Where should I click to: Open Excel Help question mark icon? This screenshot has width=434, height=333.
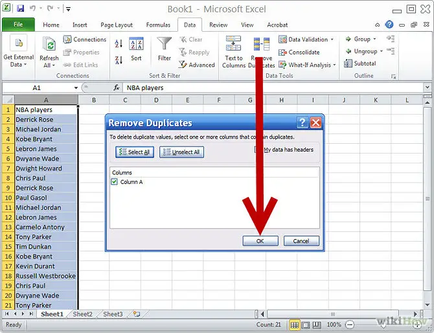pyautogui.click(x=389, y=25)
